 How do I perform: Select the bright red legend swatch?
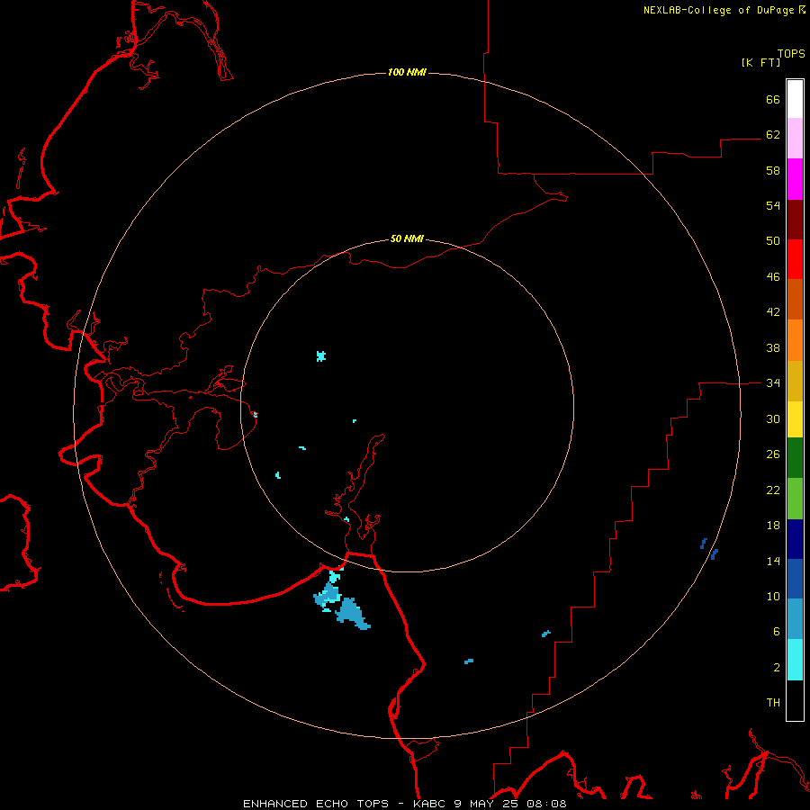click(x=795, y=259)
